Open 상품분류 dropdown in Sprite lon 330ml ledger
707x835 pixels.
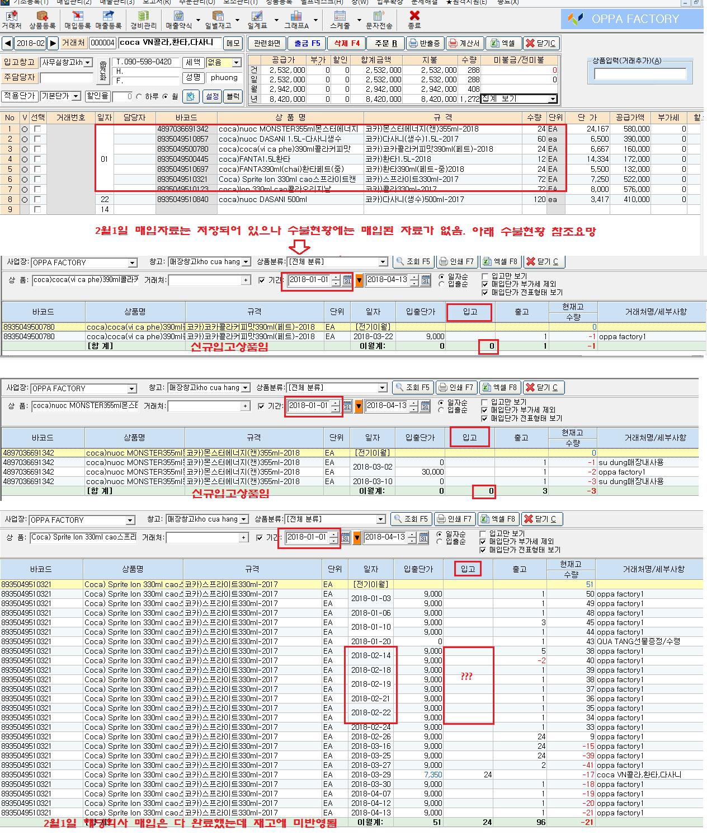pyautogui.click(x=381, y=519)
